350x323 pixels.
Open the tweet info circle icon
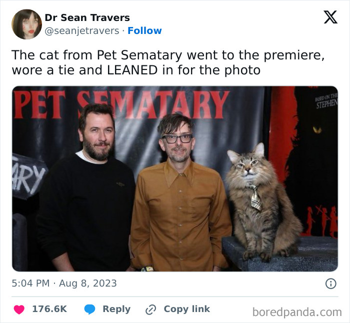[331, 284]
